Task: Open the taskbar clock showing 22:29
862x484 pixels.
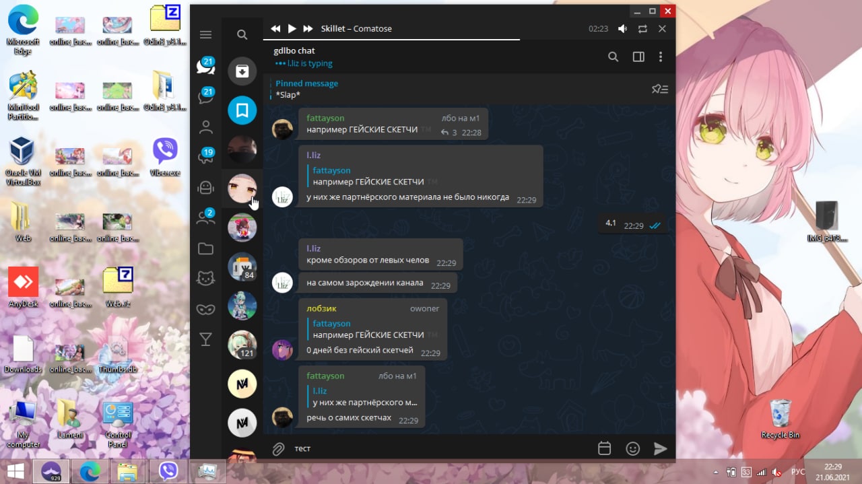Action: click(x=833, y=471)
